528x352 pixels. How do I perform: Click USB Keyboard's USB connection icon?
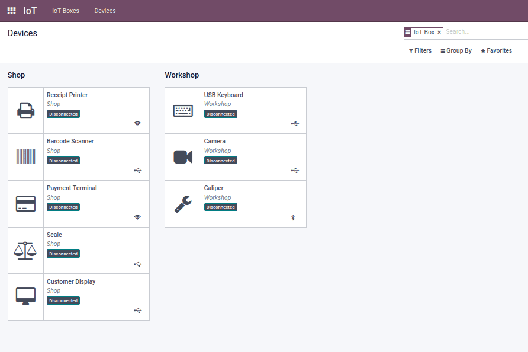(295, 124)
